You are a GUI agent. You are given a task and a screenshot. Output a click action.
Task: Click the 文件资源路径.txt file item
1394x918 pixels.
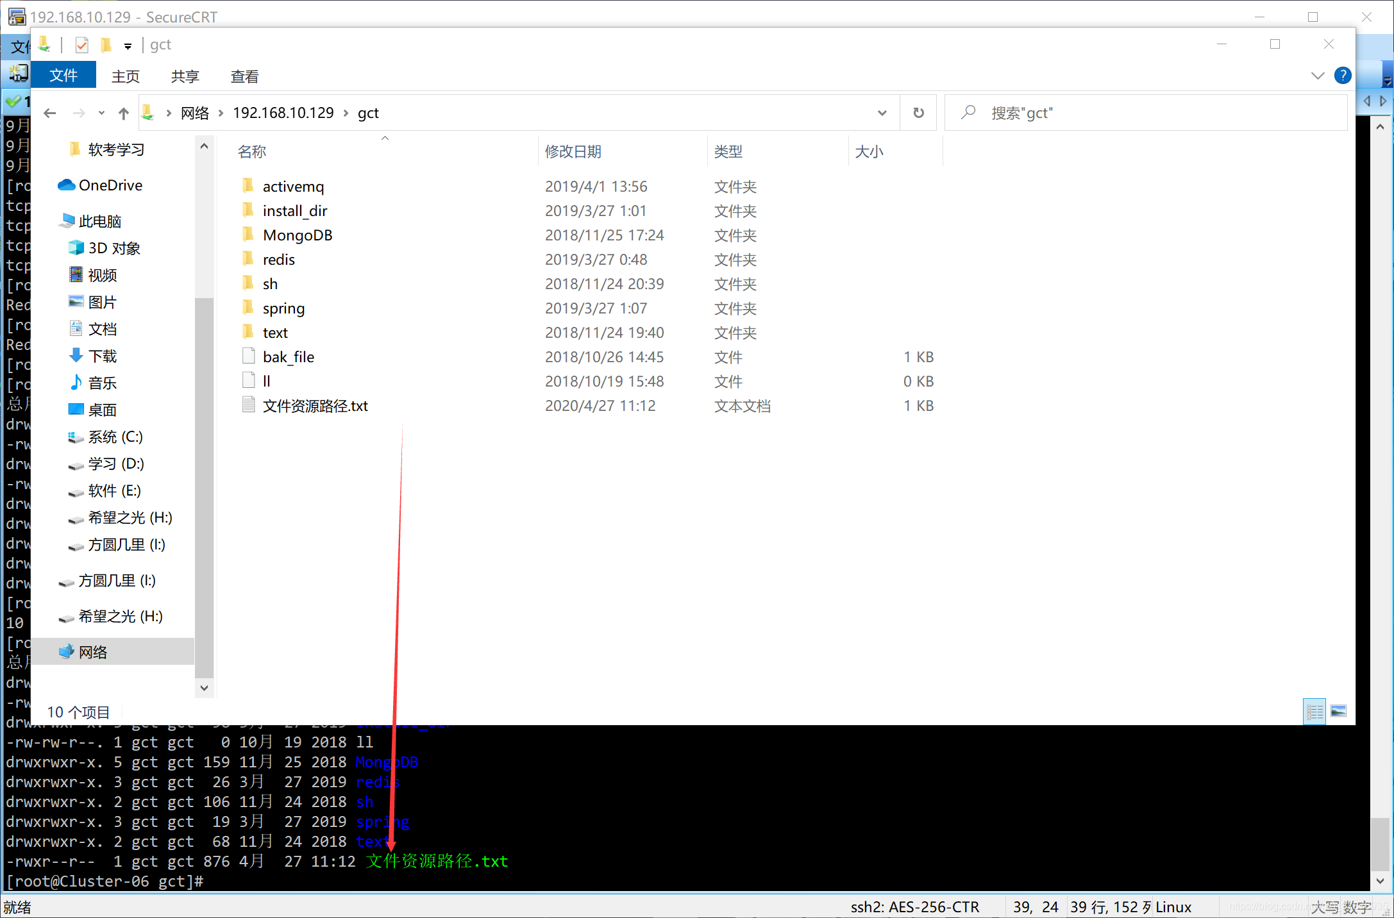(x=314, y=405)
